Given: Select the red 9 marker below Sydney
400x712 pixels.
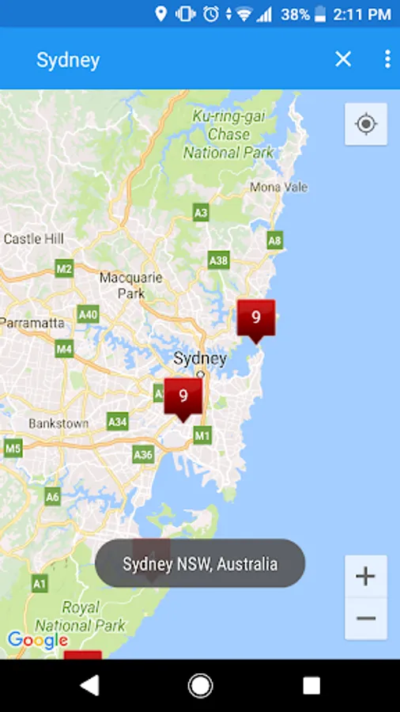Looking at the screenshot, I should [x=183, y=400].
